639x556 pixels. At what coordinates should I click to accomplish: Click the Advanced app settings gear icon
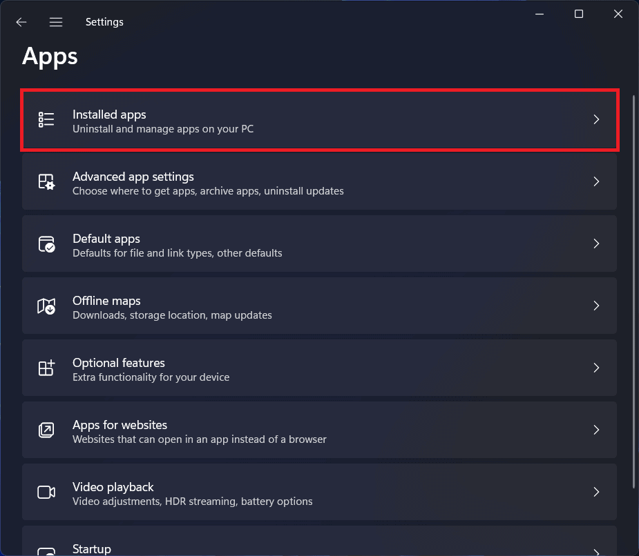46,182
